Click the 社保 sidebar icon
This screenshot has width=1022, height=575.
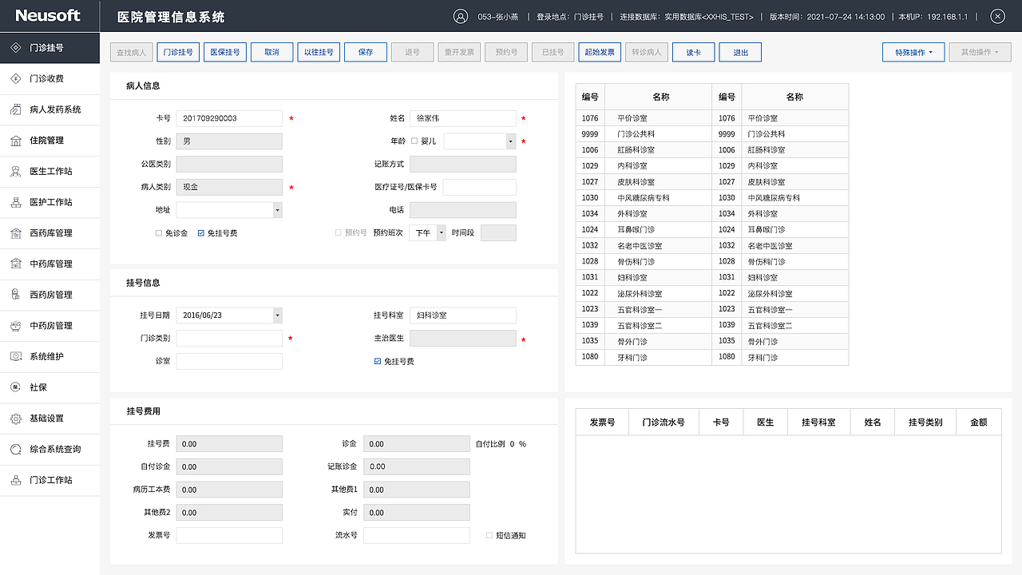16,387
